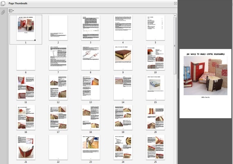Select blank page 22 thumbnail
This screenshot has width=233, height=164.
pos(58,147)
